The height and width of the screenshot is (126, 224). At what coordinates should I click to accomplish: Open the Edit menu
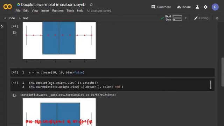pyautogui.click(x=26, y=11)
